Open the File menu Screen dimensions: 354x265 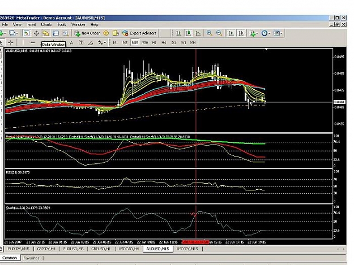coord(5,24)
